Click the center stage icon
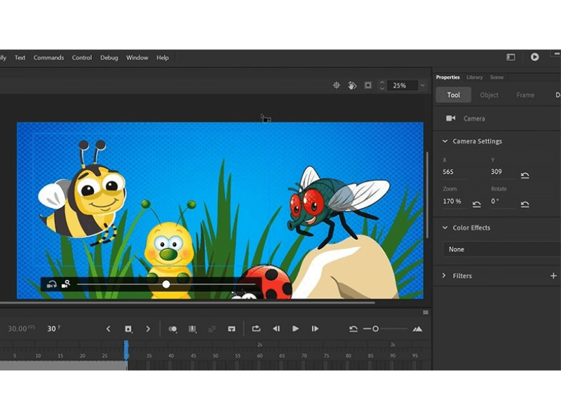 (336, 85)
